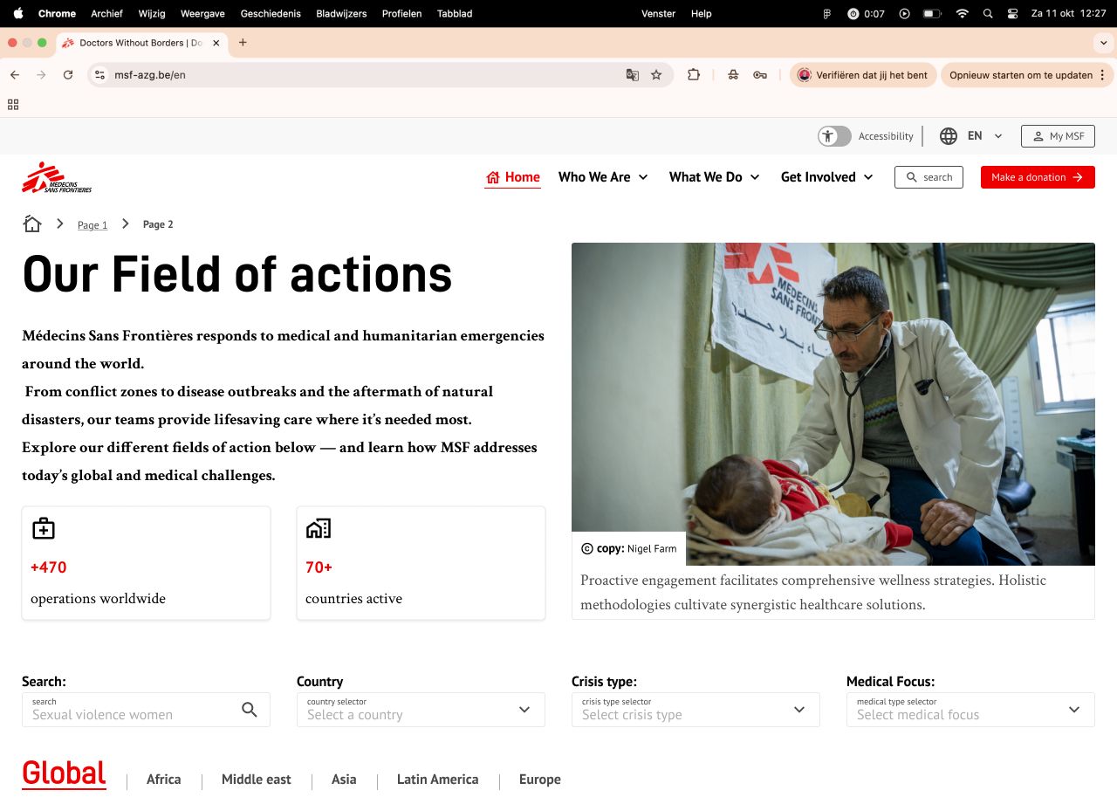Click the breadcrumb home icon
Viewport: 1117px width, 804px height.
coord(32,224)
